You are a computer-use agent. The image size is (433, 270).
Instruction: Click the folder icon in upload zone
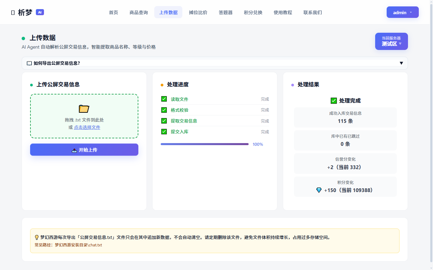(84, 108)
